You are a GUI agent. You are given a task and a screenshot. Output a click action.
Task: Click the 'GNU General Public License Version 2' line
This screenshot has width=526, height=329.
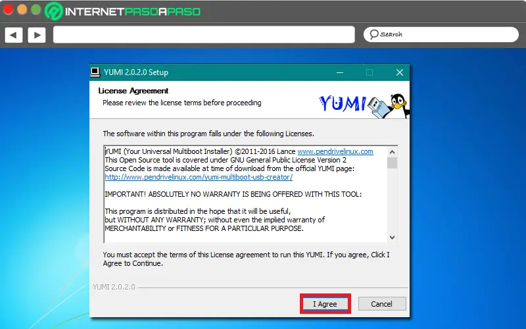[x=226, y=160]
